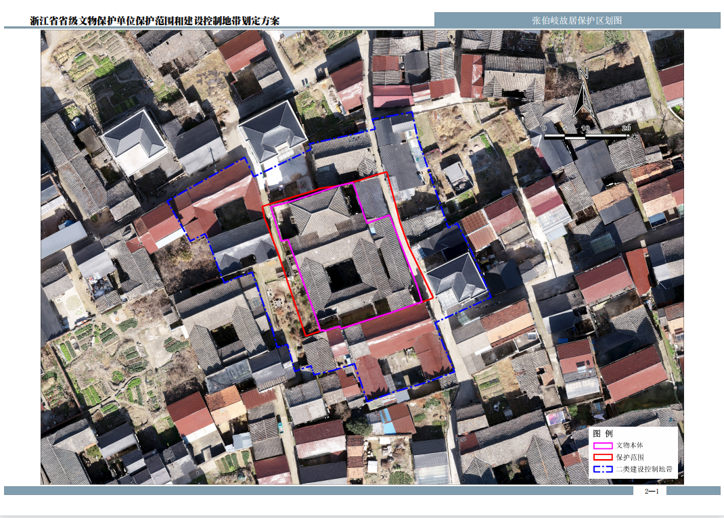Click the blue dashed 二类建设控制地带 legend swatch
Screen dimensions: 724x518
603,470
